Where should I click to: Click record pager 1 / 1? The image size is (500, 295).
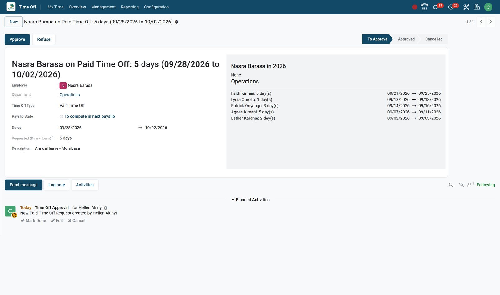point(470,22)
